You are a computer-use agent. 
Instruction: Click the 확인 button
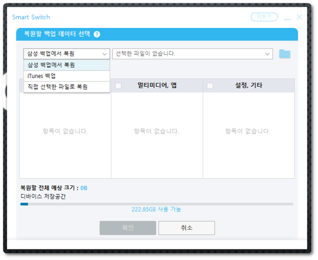tap(128, 228)
